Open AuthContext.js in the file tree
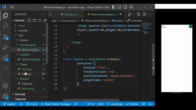Screen dimensions: 196x110 pos(29,60)
